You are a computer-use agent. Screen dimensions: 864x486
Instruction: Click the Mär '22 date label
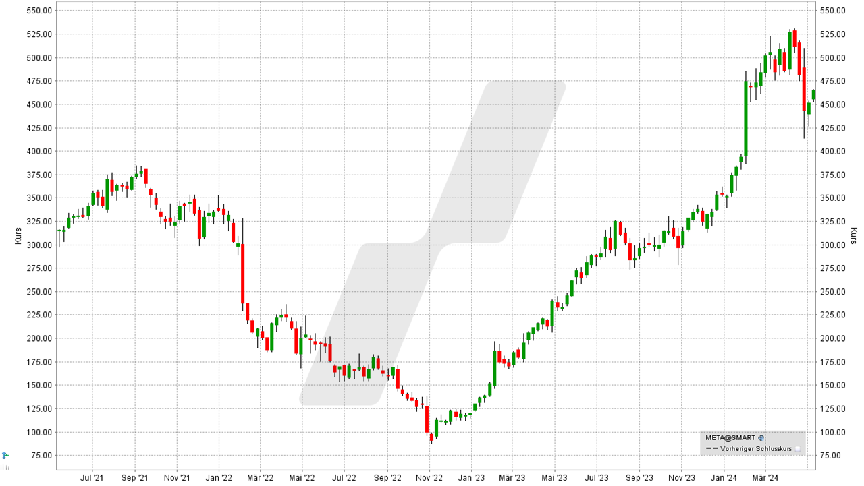pos(260,478)
